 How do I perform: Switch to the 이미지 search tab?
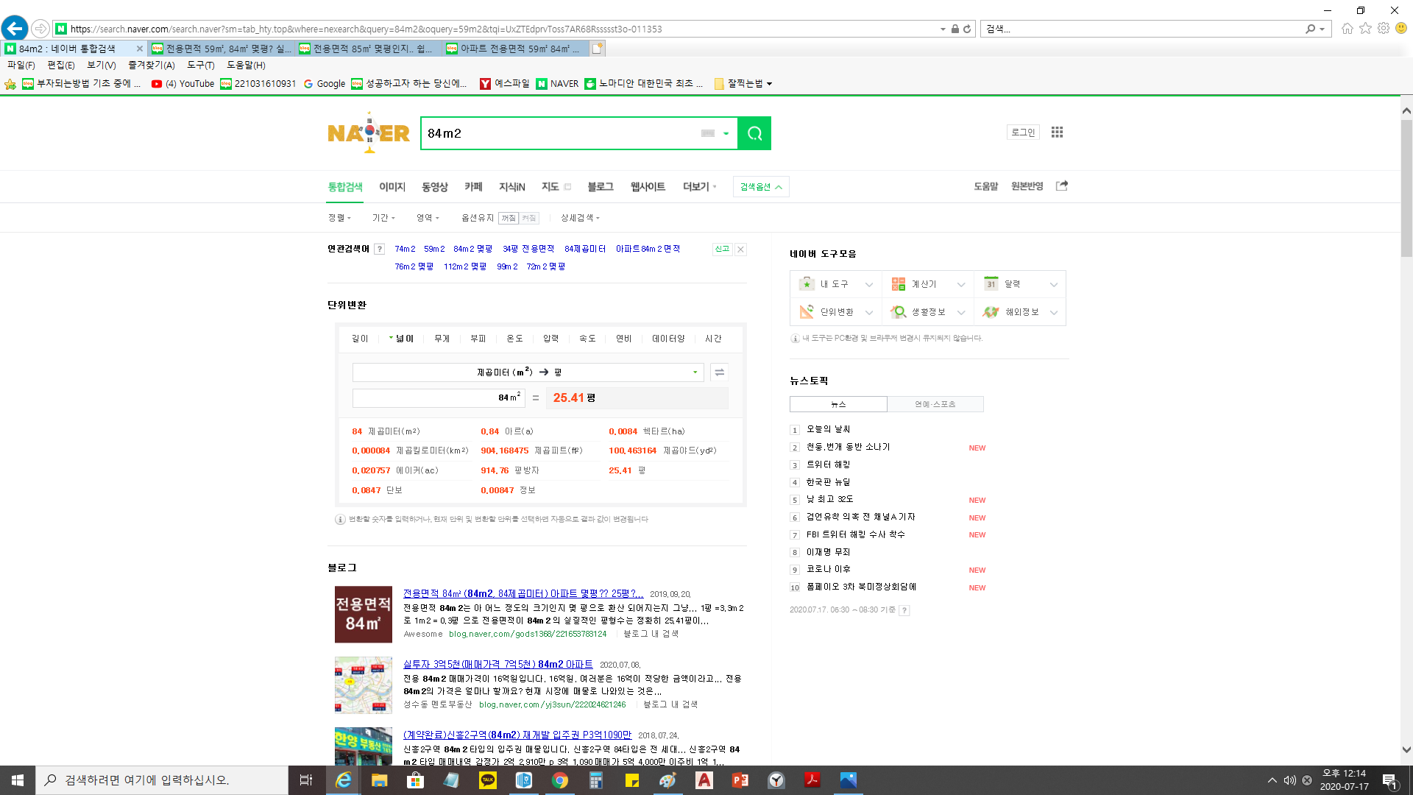(392, 187)
